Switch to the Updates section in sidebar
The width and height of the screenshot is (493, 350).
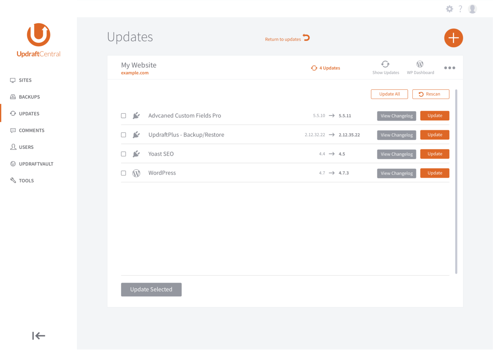(x=29, y=113)
